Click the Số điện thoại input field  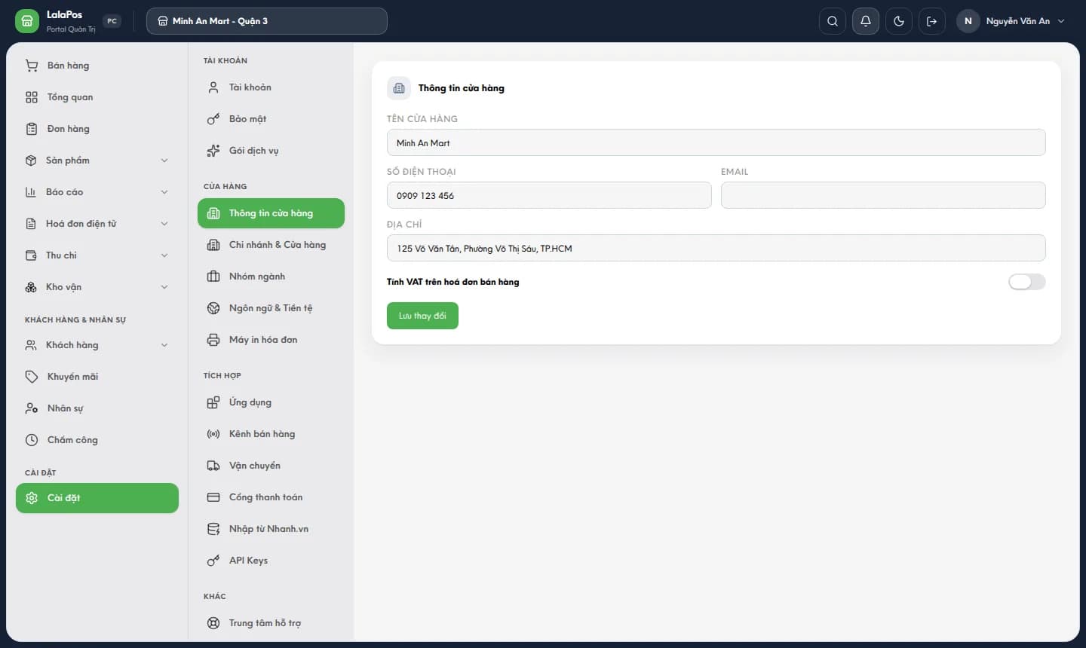(549, 195)
